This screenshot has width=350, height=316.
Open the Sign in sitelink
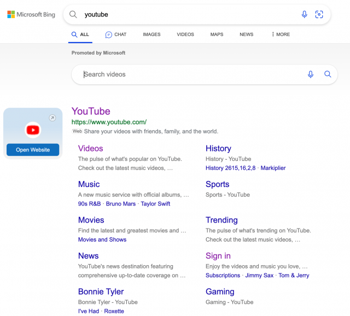tap(218, 256)
